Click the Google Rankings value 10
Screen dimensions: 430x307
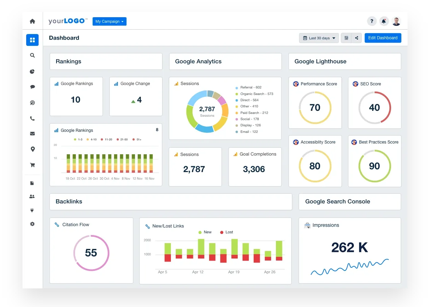coord(75,100)
